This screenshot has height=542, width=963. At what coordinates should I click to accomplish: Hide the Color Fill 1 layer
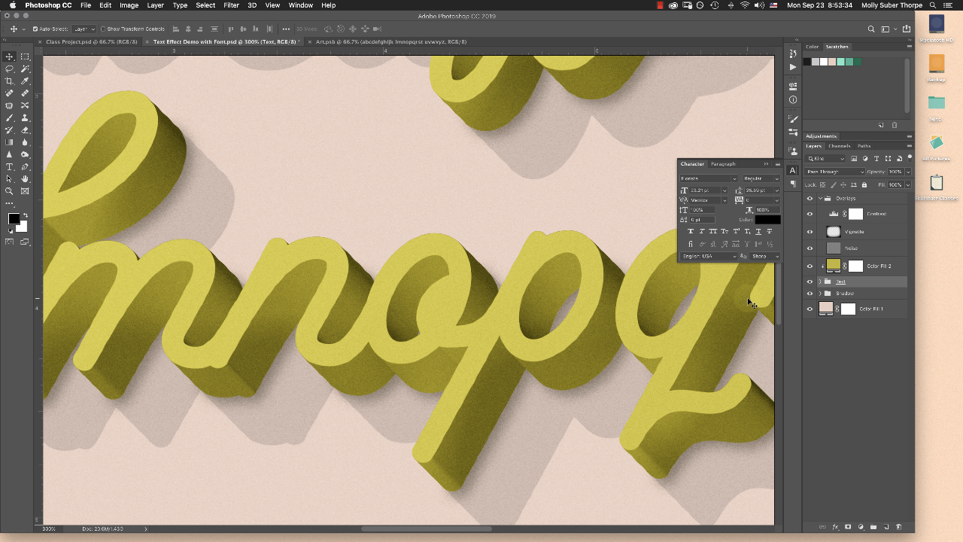tap(810, 309)
